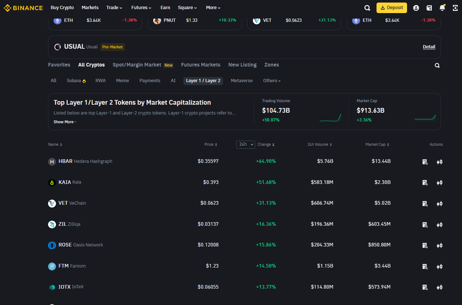Select the Metaverse category filter
Screen dimensions: 462x305
click(x=242, y=81)
